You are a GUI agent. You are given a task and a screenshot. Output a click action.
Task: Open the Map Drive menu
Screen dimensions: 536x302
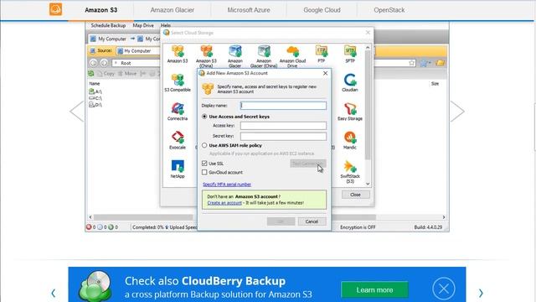pyautogui.click(x=143, y=25)
